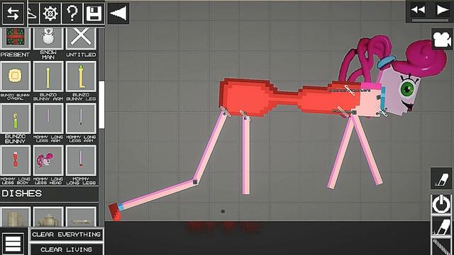The image size is (454, 255).
Task: Click the rewind slow-motion button
Action: click(x=418, y=10)
